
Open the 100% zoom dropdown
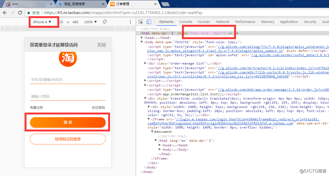pos(90,22)
